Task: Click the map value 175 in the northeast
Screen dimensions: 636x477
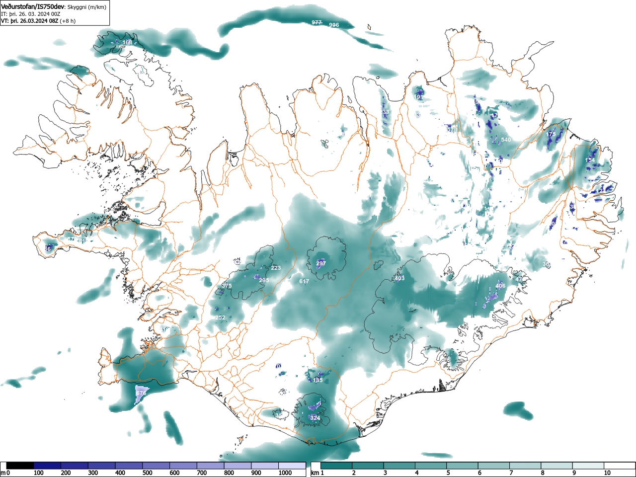Action: tap(551, 134)
